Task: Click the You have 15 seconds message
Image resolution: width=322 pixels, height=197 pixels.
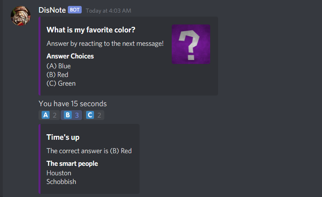Action: pos(73,103)
